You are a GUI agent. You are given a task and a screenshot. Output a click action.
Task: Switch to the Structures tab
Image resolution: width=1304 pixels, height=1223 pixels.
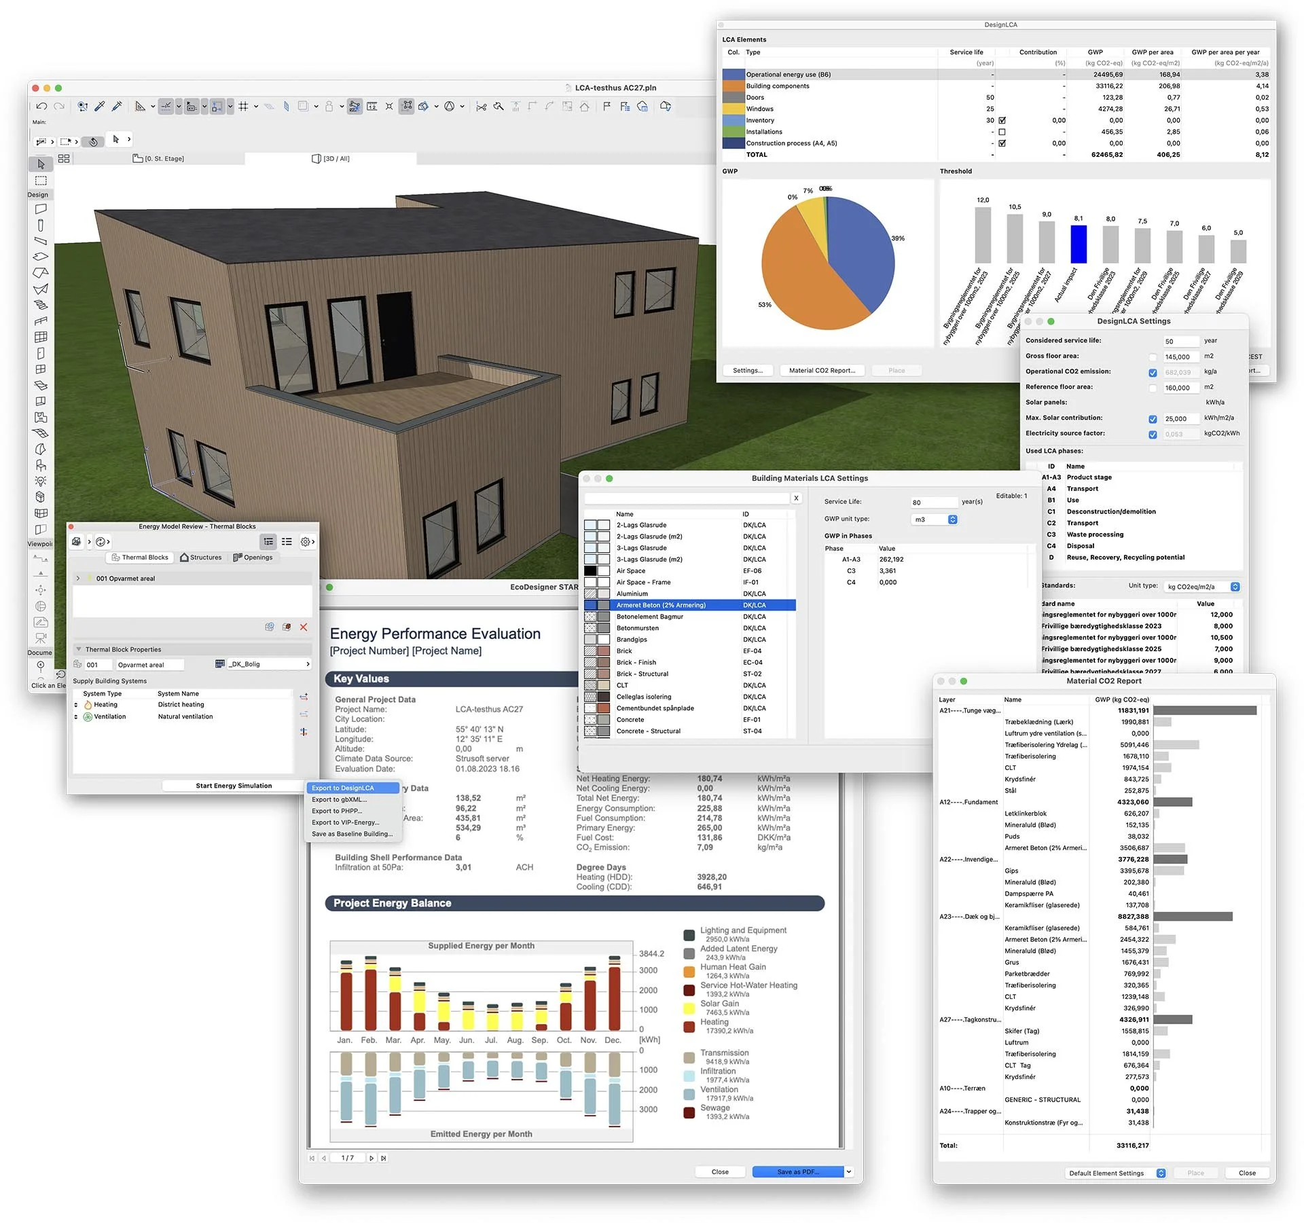(x=200, y=558)
